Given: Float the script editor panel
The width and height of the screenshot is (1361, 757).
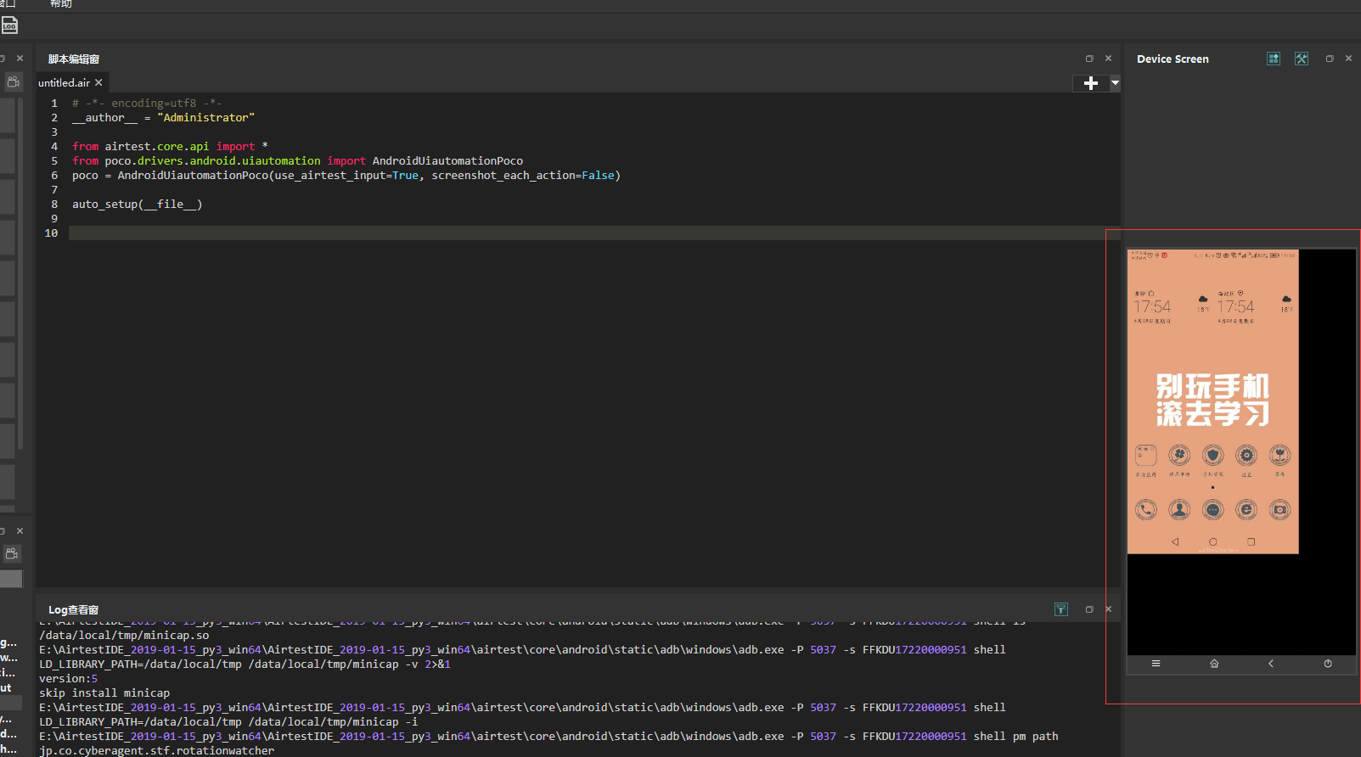Looking at the screenshot, I should click(1089, 59).
